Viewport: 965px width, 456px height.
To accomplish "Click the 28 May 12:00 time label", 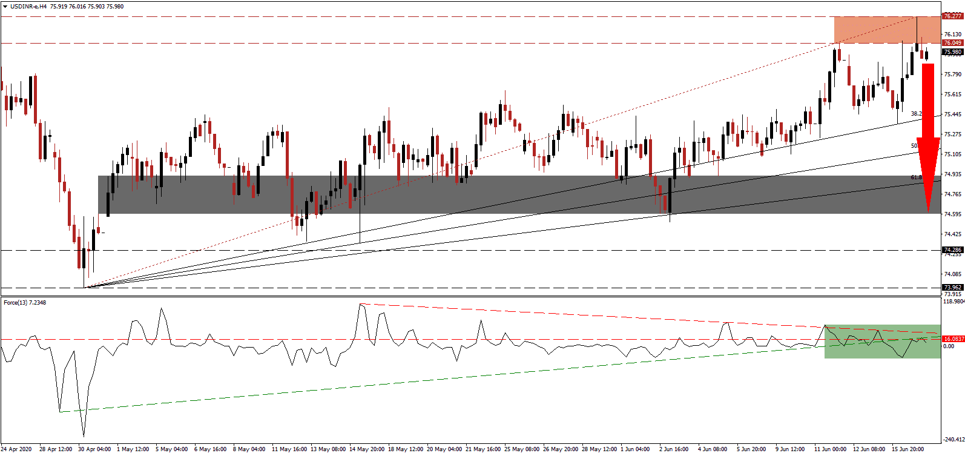I will click(599, 449).
